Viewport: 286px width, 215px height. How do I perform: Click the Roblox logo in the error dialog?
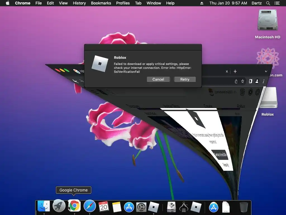tap(100, 64)
